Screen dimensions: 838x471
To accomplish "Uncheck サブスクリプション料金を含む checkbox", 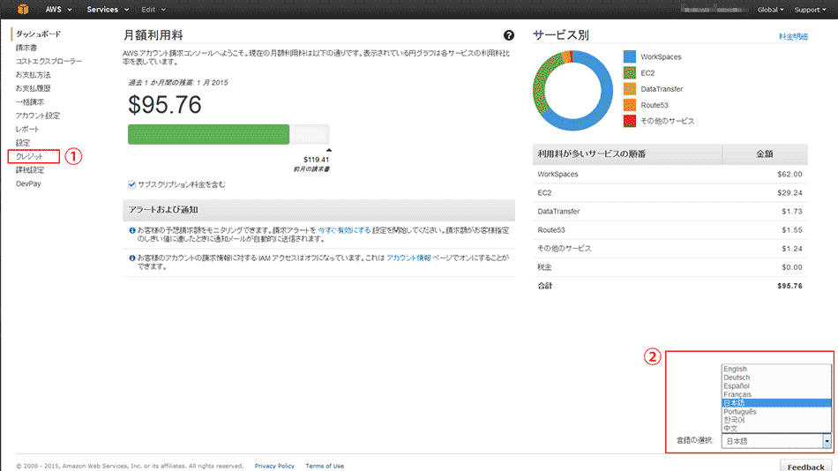I will 131,184.
